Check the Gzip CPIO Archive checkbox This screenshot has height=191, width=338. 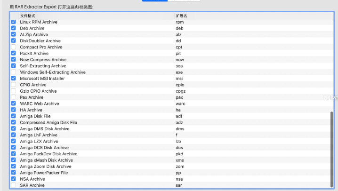point(13,91)
